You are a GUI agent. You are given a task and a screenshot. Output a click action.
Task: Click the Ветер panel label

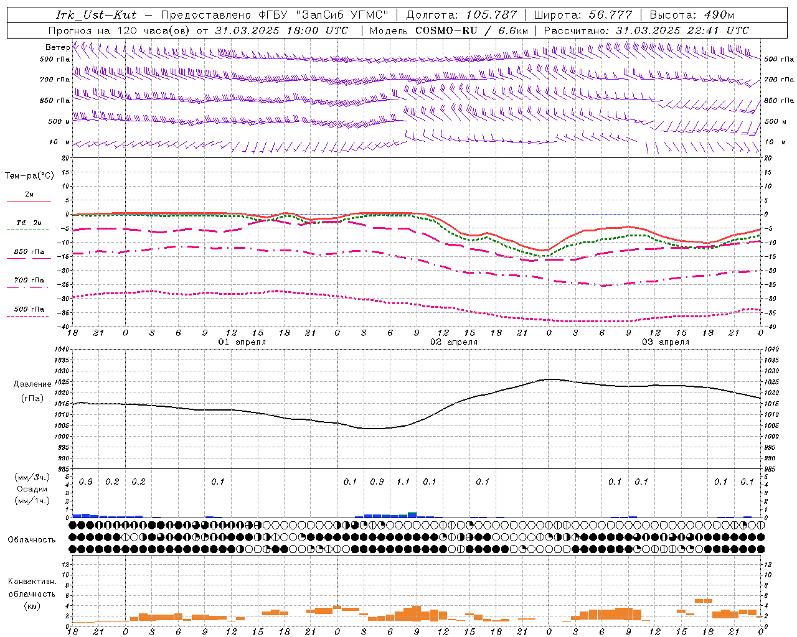click(x=57, y=47)
